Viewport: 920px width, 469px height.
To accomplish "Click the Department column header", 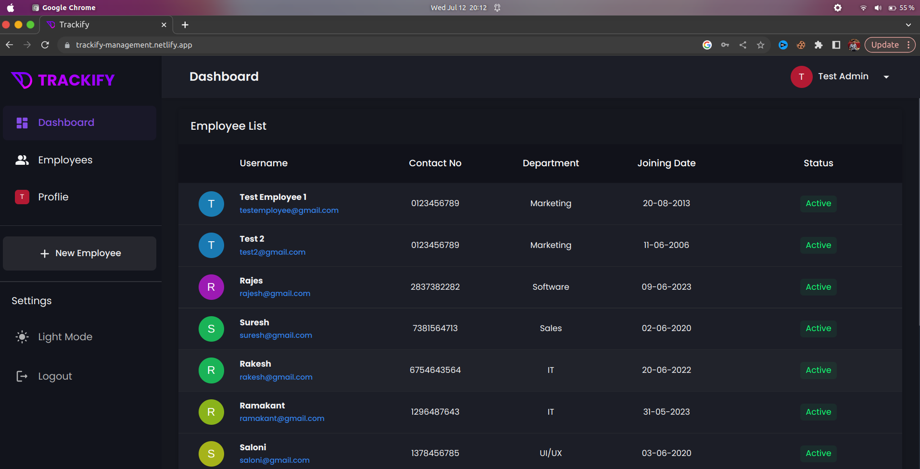I will pyautogui.click(x=551, y=163).
